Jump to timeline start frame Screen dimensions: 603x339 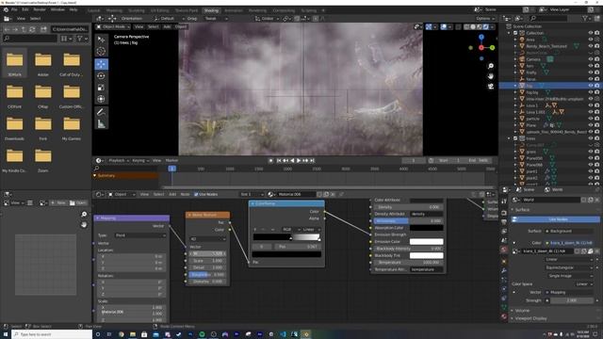pos(279,160)
